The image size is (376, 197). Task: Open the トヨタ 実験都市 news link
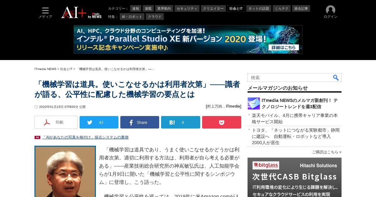296,136
